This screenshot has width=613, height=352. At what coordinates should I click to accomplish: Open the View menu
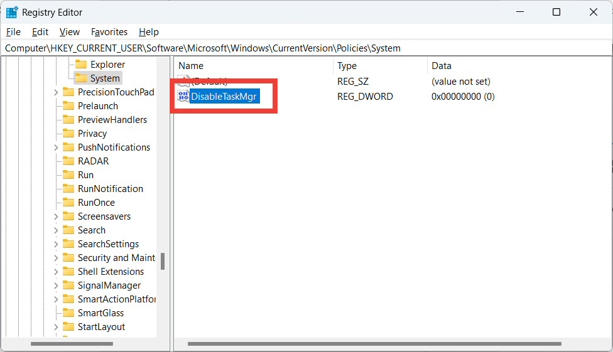[x=70, y=32]
